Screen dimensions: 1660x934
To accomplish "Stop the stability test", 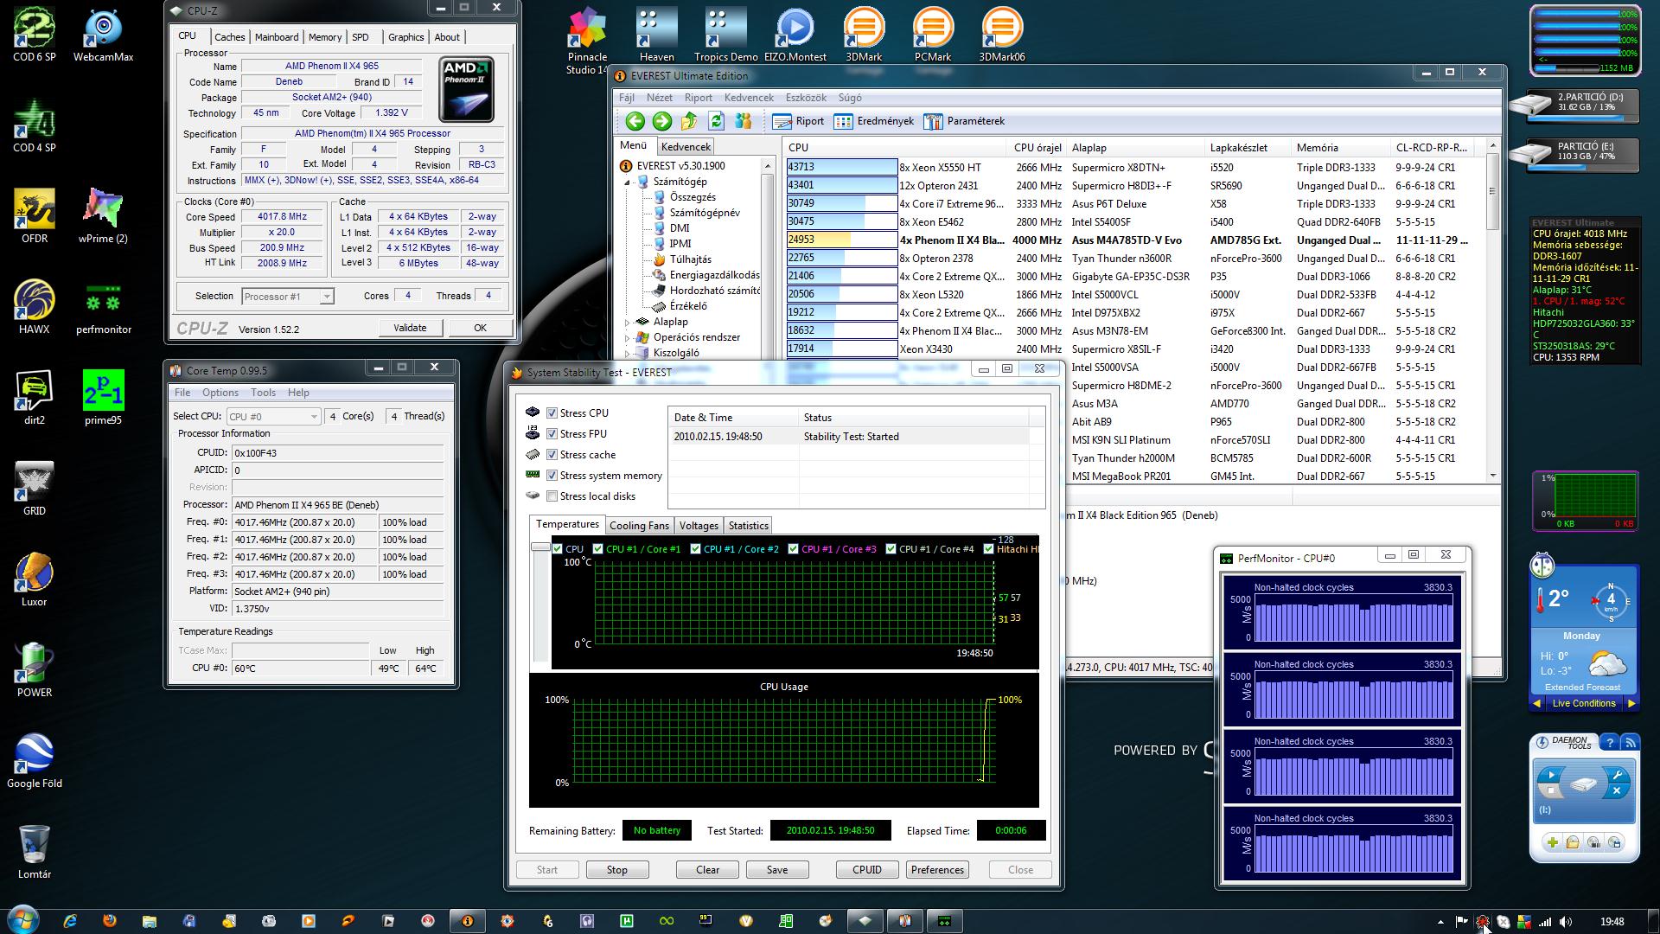I will pyautogui.click(x=617, y=870).
